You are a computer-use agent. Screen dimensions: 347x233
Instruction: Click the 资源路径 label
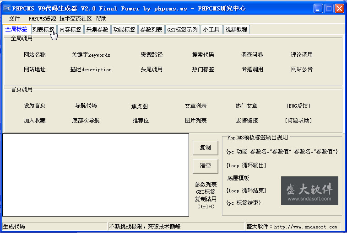click(x=152, y=54)
